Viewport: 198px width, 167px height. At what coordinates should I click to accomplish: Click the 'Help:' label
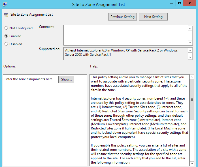[94, 66]
